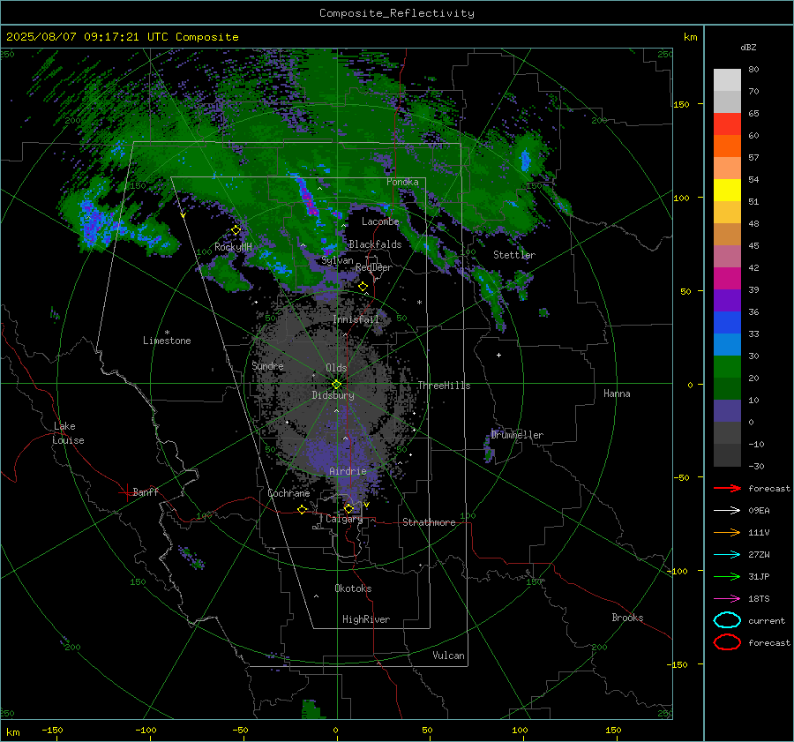Select the bright red swatch below 65
This screenshot has height=742, width=794.
pos(727,124)
